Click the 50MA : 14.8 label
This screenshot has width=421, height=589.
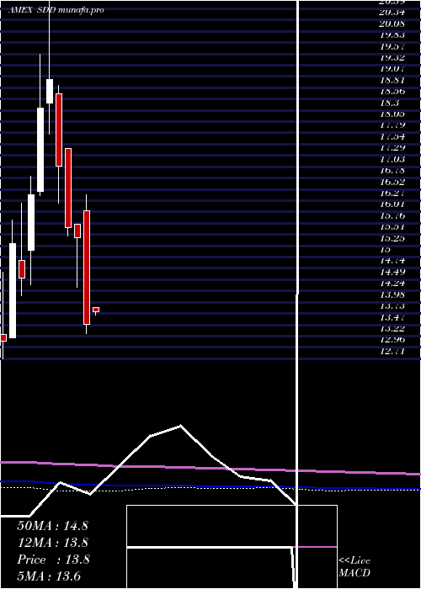point(52,526)
